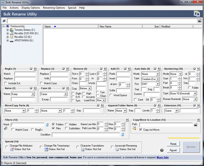The width and height of the screenshot is (204, 166).
Task: Open the Display Options menu
Action: (31, 8)
